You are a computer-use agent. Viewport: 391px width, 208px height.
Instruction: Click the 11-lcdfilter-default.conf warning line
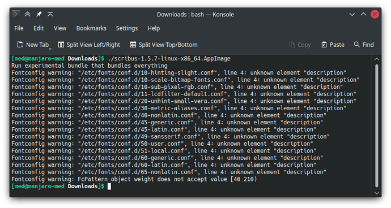click(184, 94)
